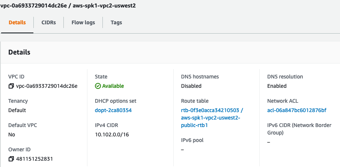The height and width of the screenshot is (167, 340).
Task: Copy the VPC ID with copy icon
Action: [x=11, y=86]
